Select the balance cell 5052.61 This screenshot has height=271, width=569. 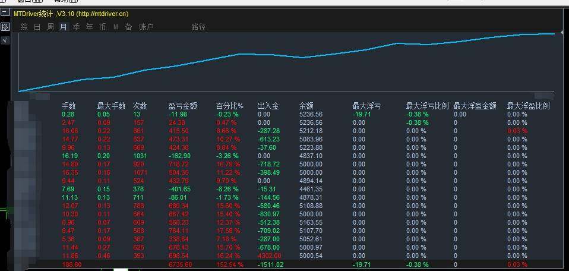(x=311, y=239)
